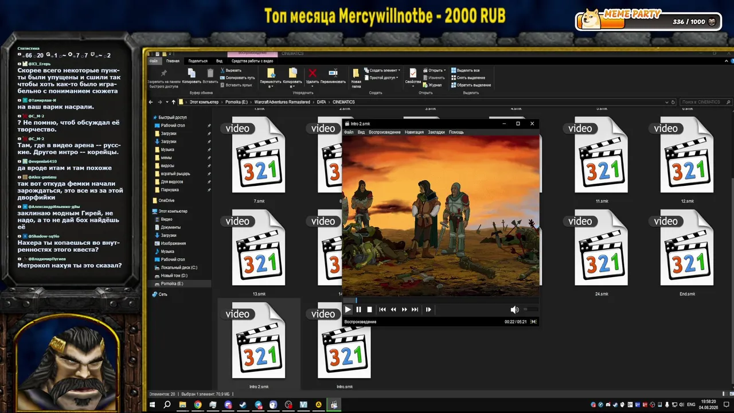Select the End.smk video file
734x413 pixels.
(x=687, y=253)
